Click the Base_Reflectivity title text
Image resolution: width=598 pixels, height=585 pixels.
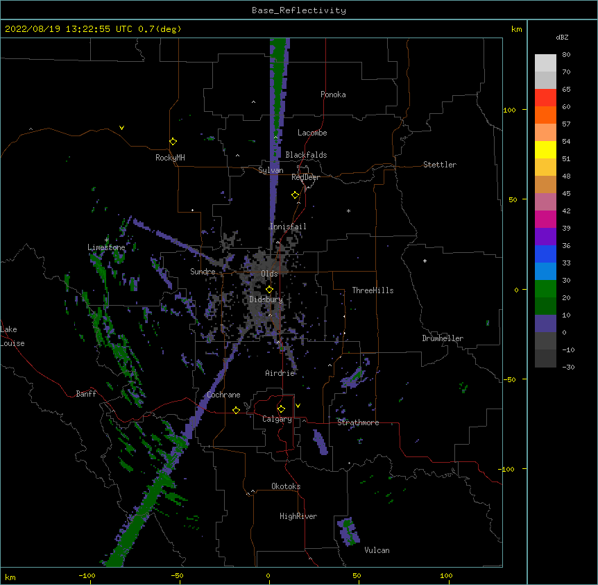pos(299,10)
